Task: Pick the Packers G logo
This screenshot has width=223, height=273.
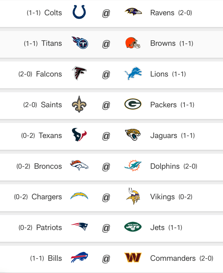Action: pos(133,104)
